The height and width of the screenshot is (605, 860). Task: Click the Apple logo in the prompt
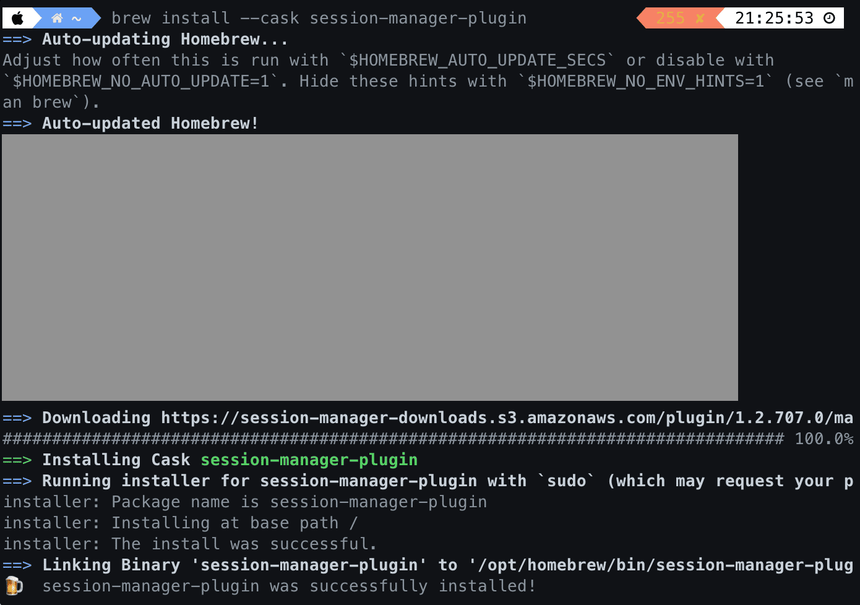[17, 19]
